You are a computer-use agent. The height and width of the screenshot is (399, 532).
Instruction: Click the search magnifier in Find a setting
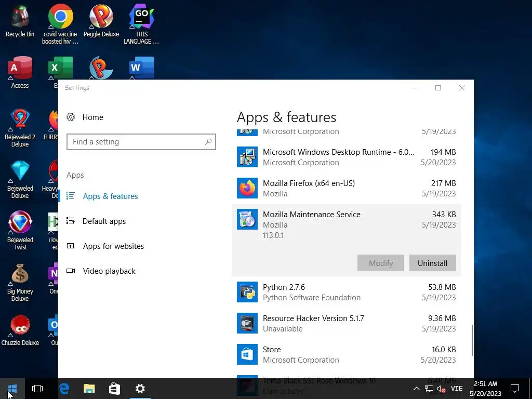tap(208, 142)
